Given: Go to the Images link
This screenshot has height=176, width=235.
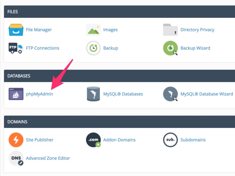Looking at the screenshot, I should coord(110,30).
